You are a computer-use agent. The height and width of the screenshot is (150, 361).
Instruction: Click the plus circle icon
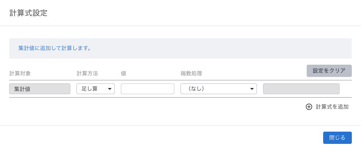[x=309, y=107]
